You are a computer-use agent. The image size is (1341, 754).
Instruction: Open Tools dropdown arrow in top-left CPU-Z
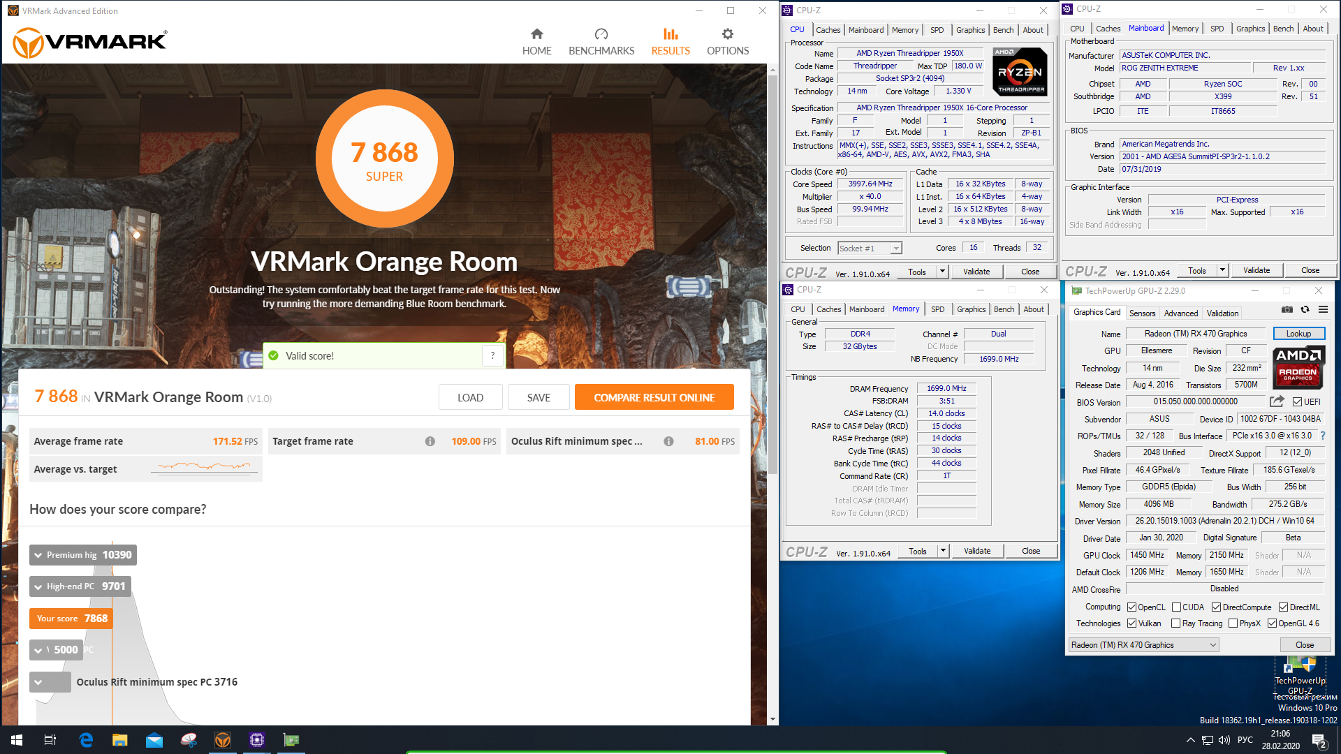pyautogui.click(x=942, y=272)
